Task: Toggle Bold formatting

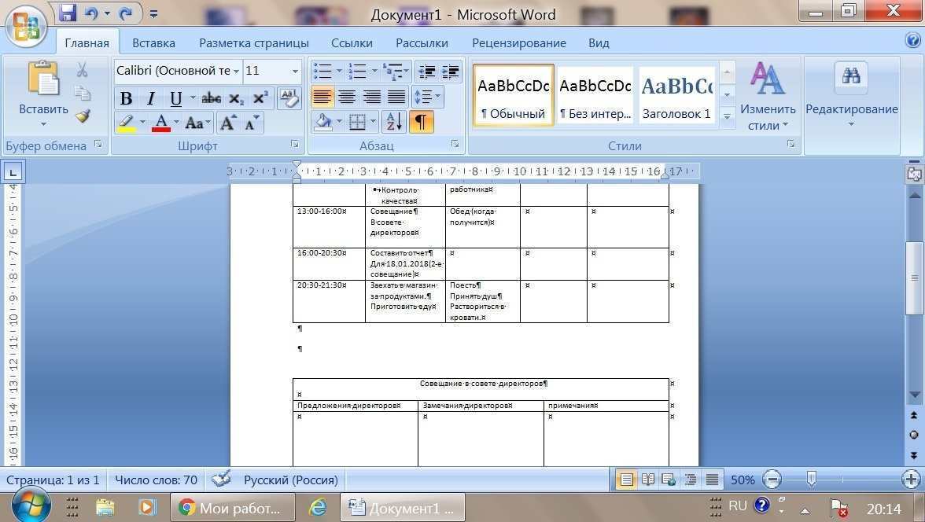Action: [x=126, y=98]
